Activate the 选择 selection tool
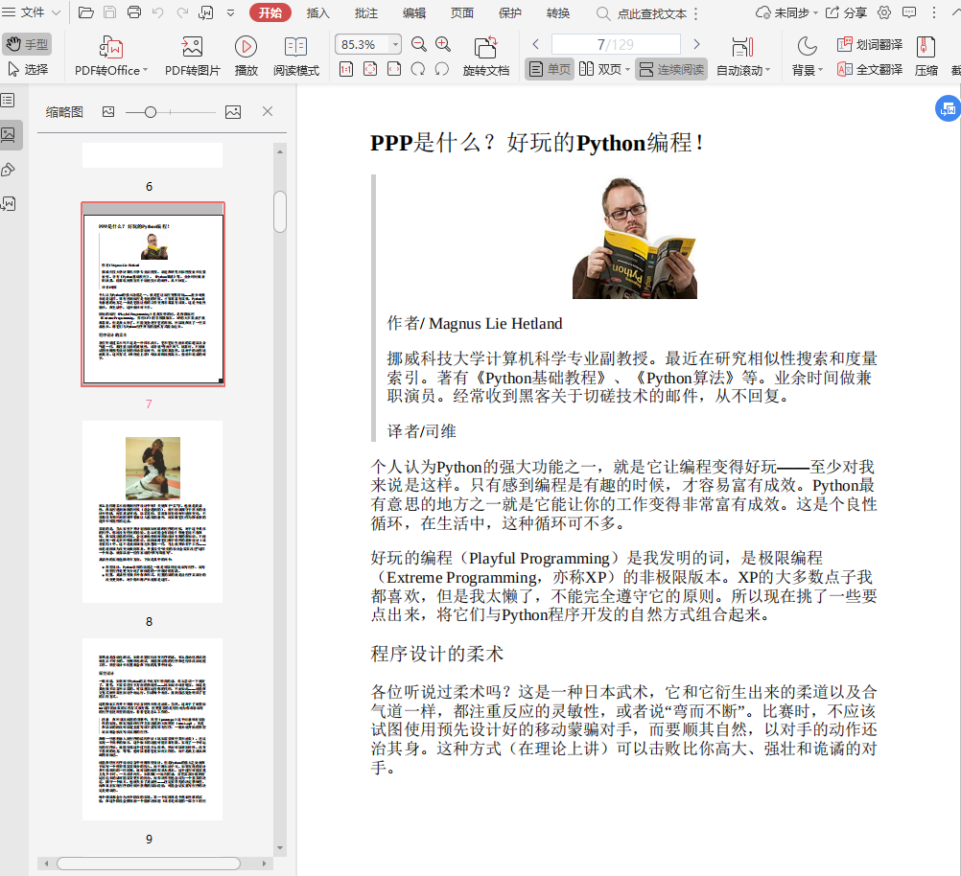The height and width of the screenshot is (876, 961). pyautogui.click(x=27, y=69)
